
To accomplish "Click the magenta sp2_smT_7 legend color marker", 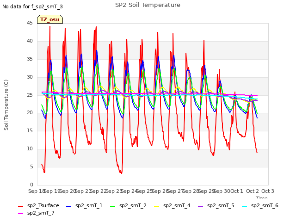I will point(20,214).
